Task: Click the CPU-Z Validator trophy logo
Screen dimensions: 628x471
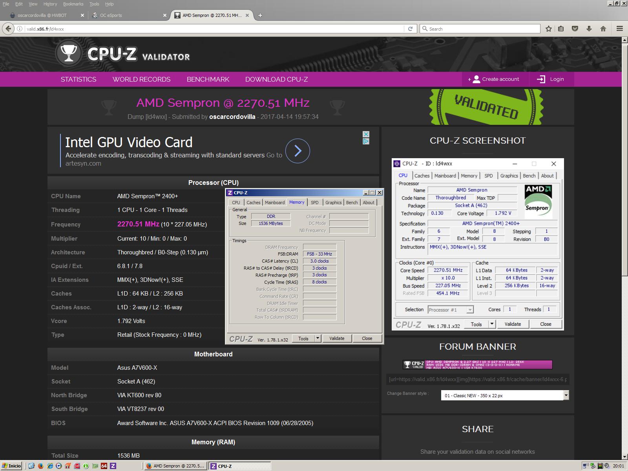Action: pyautogui.click(x=69, y=53)
